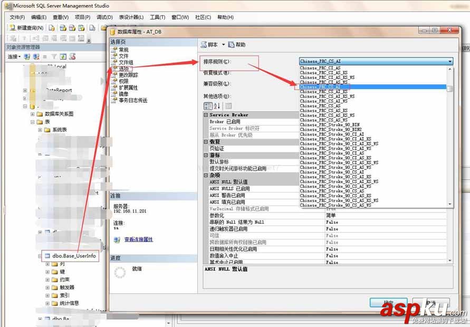Open the 帮助(H) menu
Viewport: 470px width, 327px height.
(225, 17)
